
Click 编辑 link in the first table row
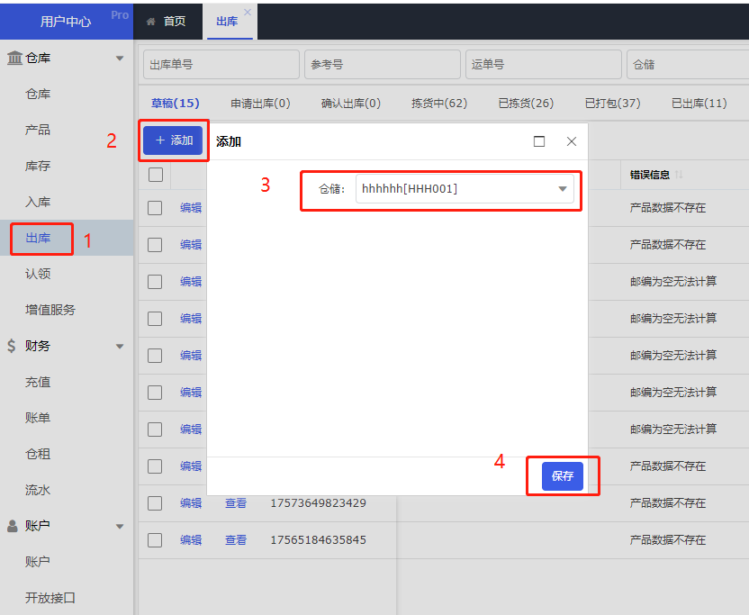pos(191,208)
